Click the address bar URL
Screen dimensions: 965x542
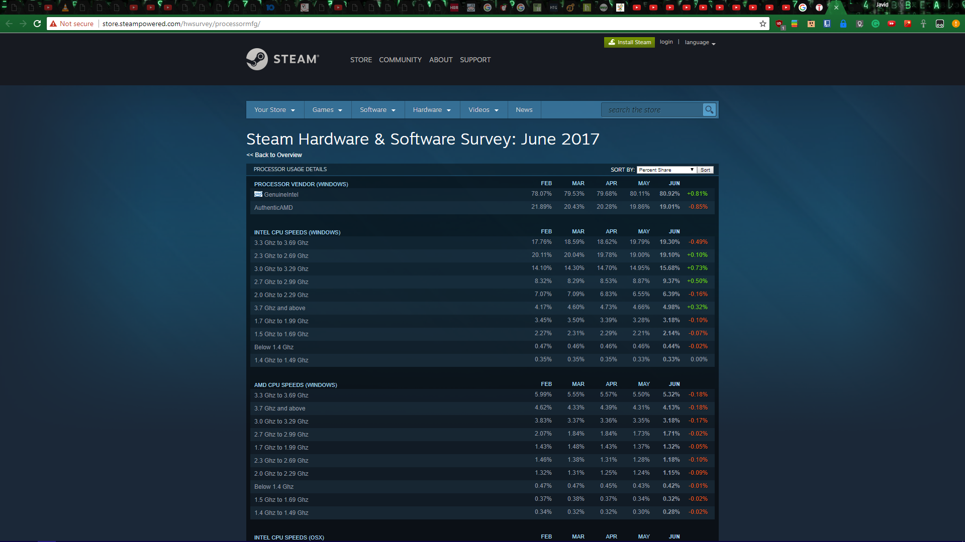pyautogui.click(x=181, y=24)
